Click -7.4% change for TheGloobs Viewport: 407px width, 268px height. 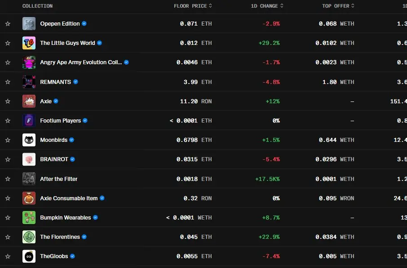tap(271, 256)
